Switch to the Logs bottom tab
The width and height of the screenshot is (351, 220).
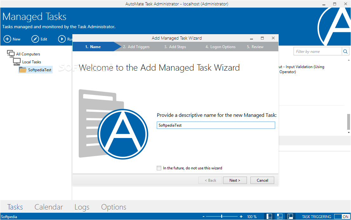tap(82, 207)
